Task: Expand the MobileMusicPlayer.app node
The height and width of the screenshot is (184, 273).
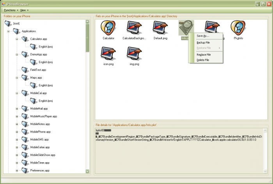Action: pos(17,116)
